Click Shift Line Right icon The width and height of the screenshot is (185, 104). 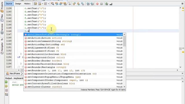[92, 4]
